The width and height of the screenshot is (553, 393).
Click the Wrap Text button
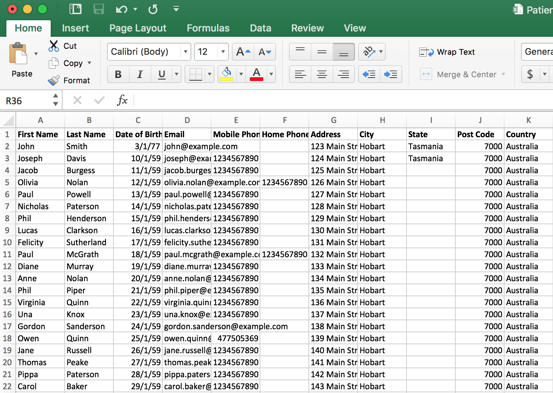click(447, 52)
